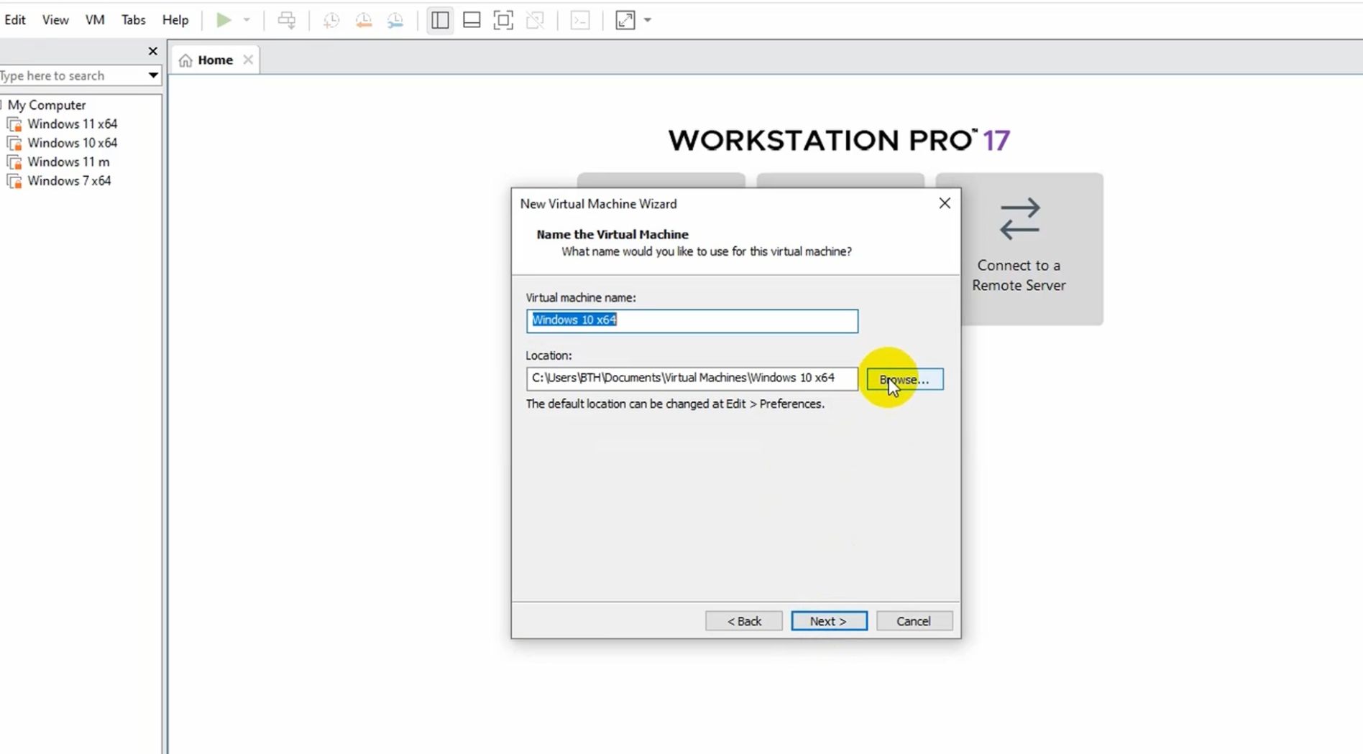Click the default location preferences note
The height and width of the screenshot is (754, 1363).
[x=675, y=404]
